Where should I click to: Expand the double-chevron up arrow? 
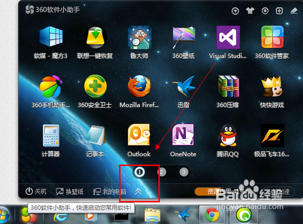(x=138, y=191)
